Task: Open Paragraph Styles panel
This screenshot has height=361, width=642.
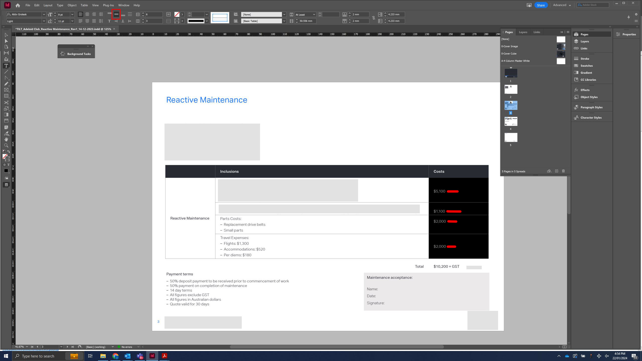Action: [x=591, y=107]
